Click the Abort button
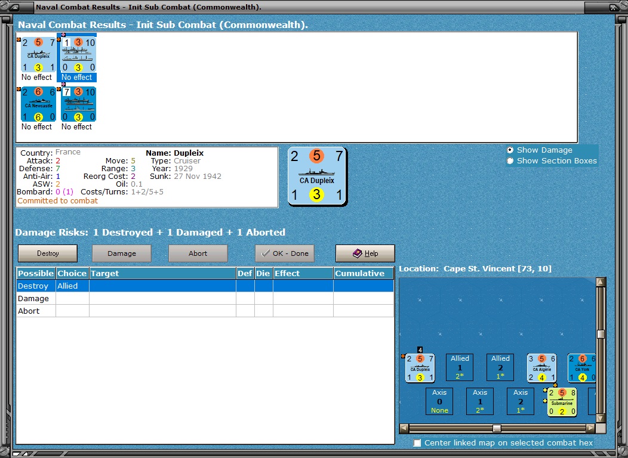This screenshot has height=458, width=628. (198, 253)
